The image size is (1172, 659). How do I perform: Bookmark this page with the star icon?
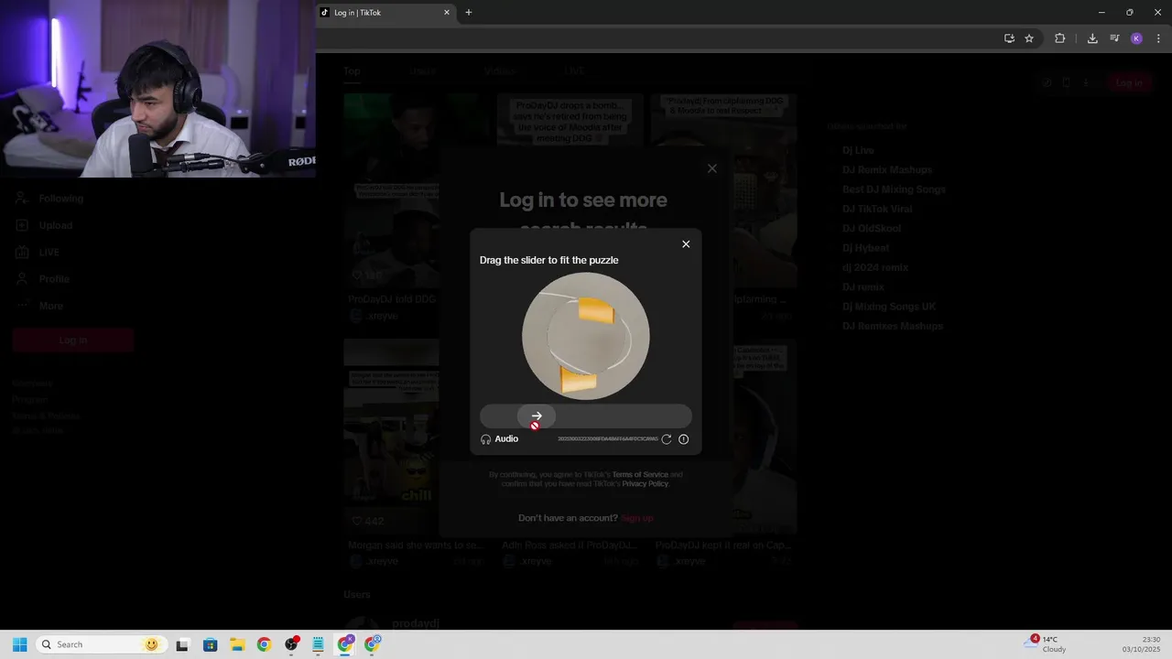coord(1029,38)
